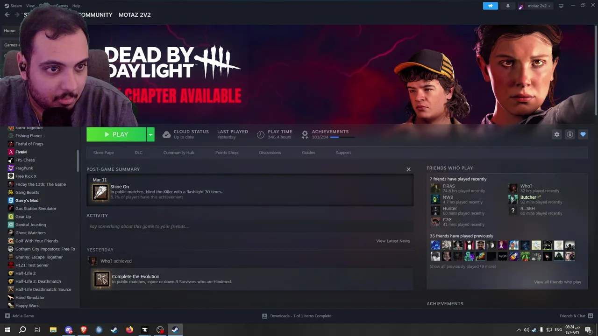The height and width of the screenshot is (336, 598).
Task: Click the activity say something field
Action: pos(250,226)
